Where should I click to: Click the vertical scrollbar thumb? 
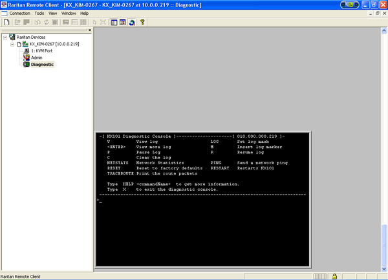[x=384, y=244]
